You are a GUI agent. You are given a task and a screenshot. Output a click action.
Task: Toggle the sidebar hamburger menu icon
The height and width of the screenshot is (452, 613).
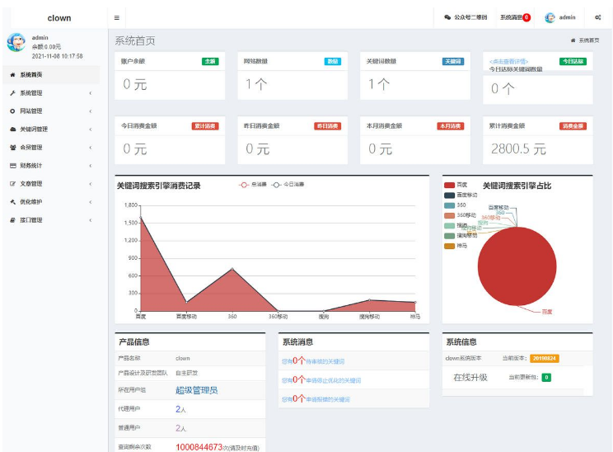116,17
